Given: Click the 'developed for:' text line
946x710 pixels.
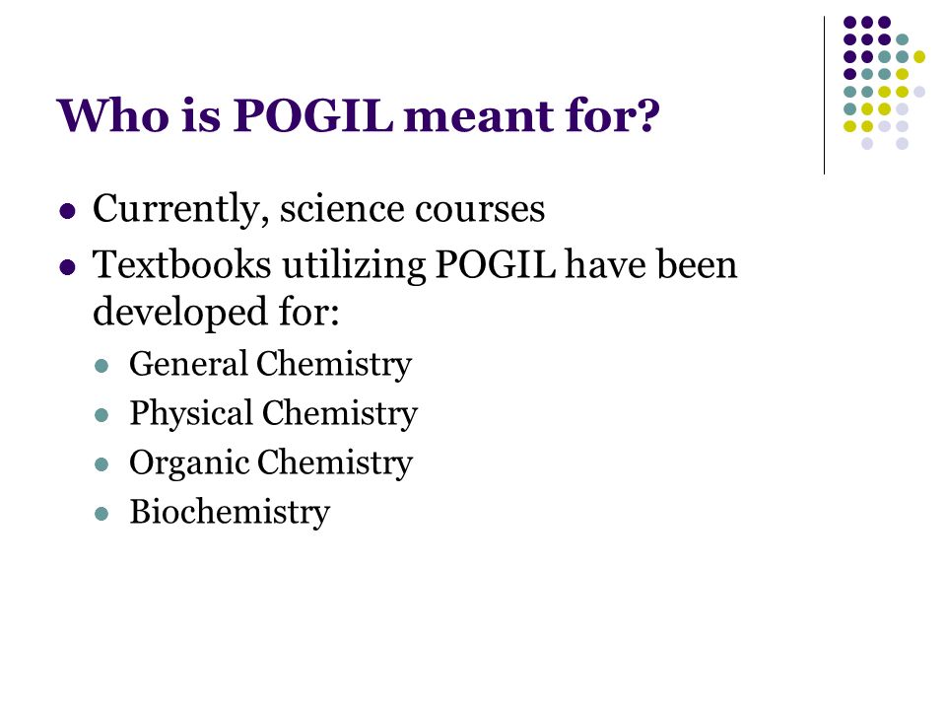Looking at the screenshot, I should (x=216, y=313).
